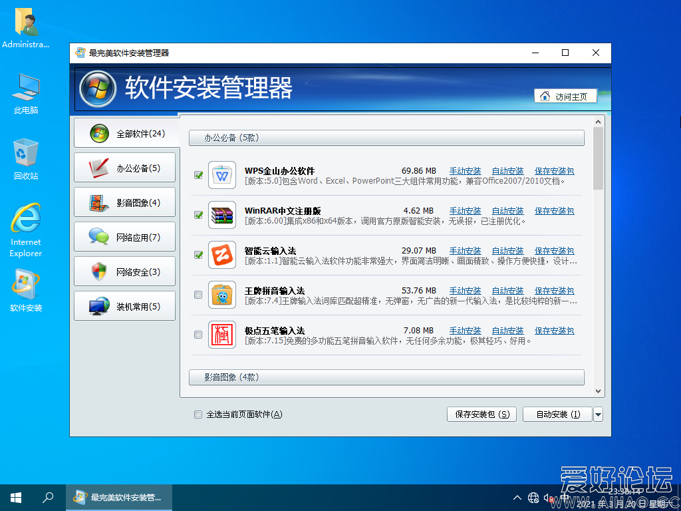Select the 影音图象(4) tab
Screen dimensions: 681x511
click(x=124, y=202)
